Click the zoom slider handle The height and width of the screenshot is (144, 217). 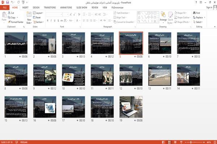coord(191,142)
